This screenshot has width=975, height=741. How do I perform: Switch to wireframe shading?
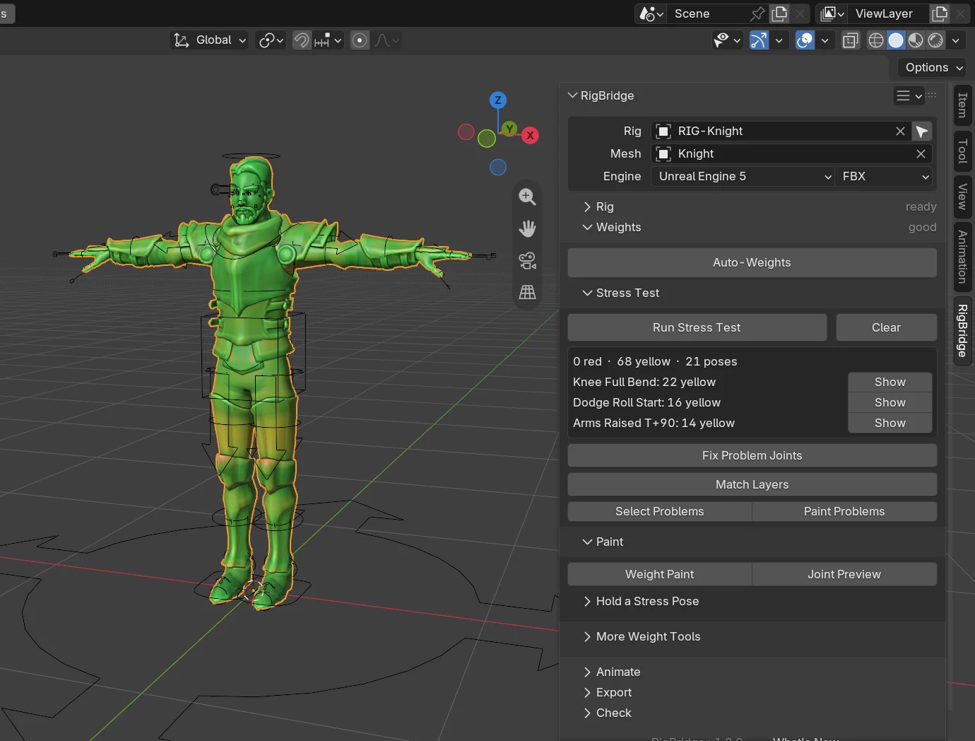876,40
